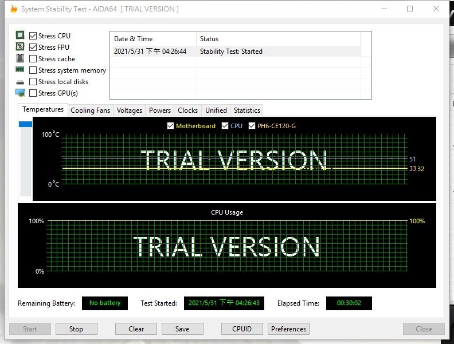Switch to the Cooling Fans tab
Screen dimensions: 454x344
click(x=91, y=110)
